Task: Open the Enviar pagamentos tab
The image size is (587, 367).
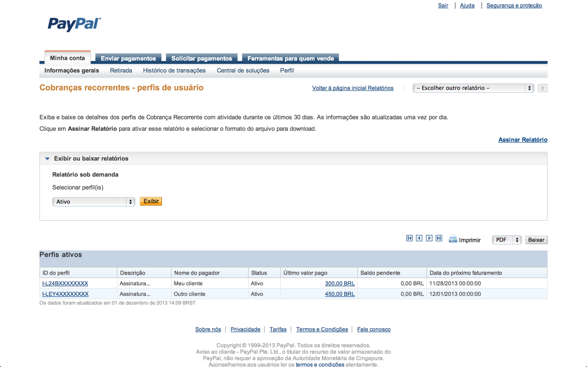Action: [128, 58]
